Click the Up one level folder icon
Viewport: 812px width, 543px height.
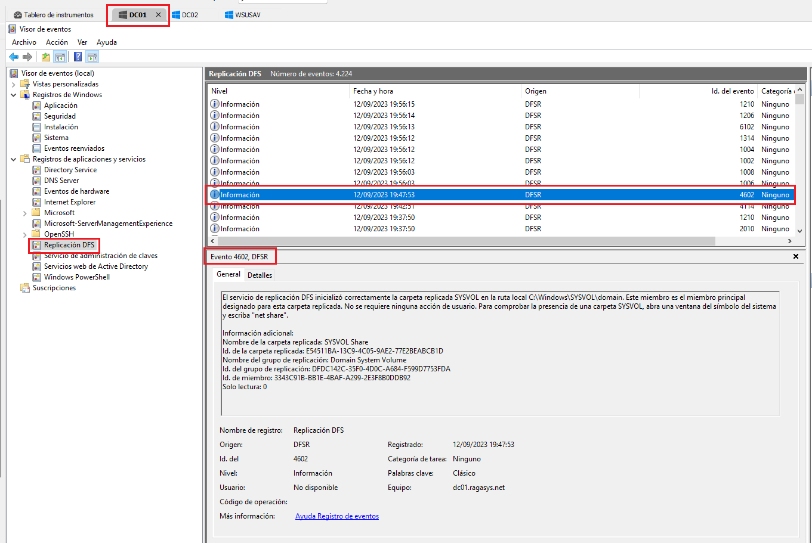click(x=46, y=57)
